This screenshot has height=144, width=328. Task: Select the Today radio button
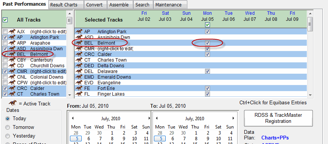pos(8,119)
